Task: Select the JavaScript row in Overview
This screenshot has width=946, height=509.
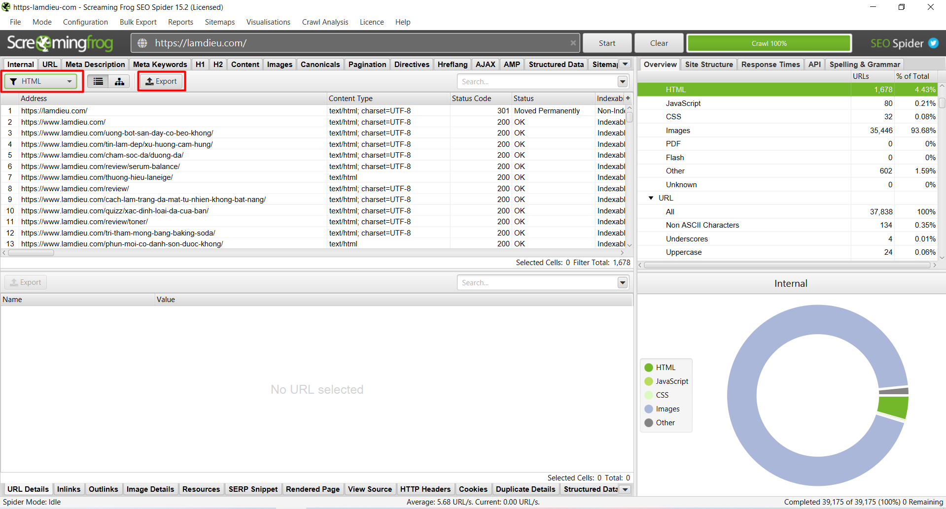Action: [788, 103]
